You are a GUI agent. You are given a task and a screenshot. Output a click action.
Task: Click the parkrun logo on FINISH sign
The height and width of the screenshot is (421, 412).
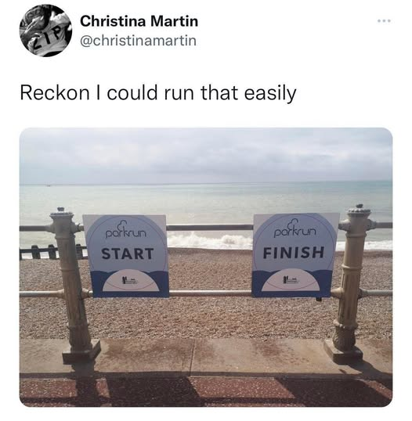(295, 229)
